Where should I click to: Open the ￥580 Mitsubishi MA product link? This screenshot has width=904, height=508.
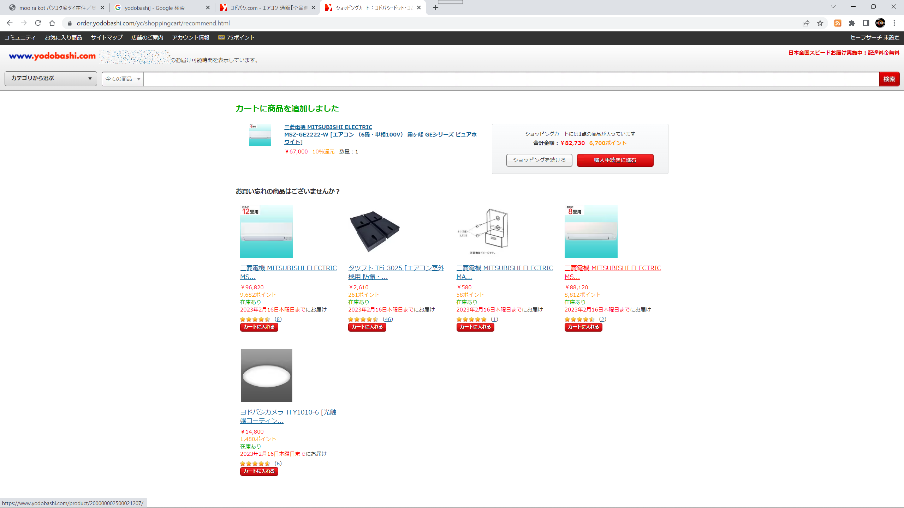(505, 272)
